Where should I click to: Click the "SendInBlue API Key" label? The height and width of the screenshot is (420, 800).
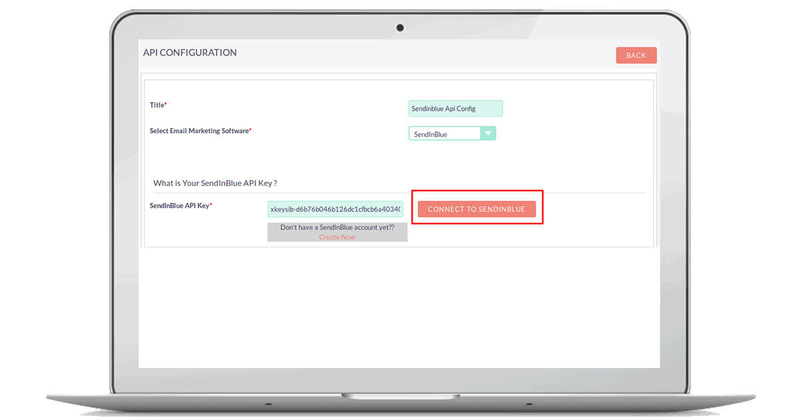pos(181,205)
